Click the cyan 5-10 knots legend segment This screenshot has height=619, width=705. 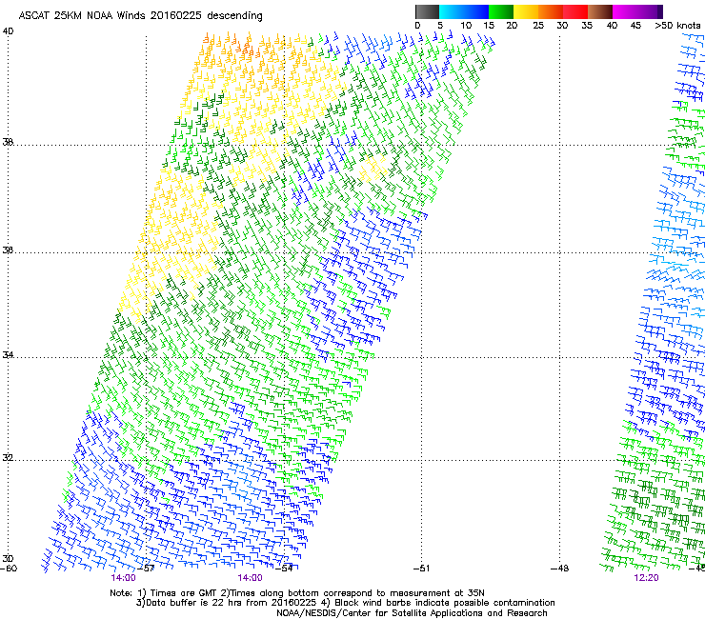pos(452,11)
